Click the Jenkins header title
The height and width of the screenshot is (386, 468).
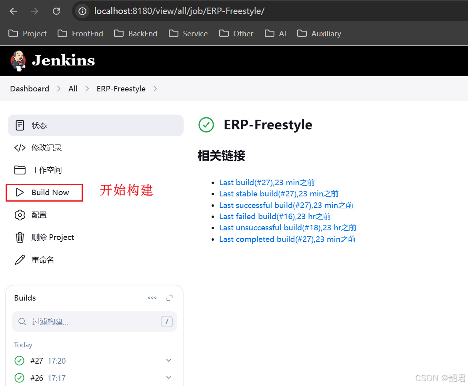point(63,60)
